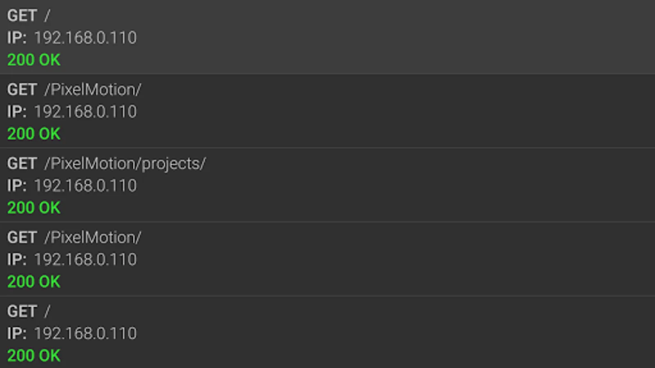655x368 pixels.
Task: Open the second /PixelMotion/ request path
Action: [x=93, y=238]
